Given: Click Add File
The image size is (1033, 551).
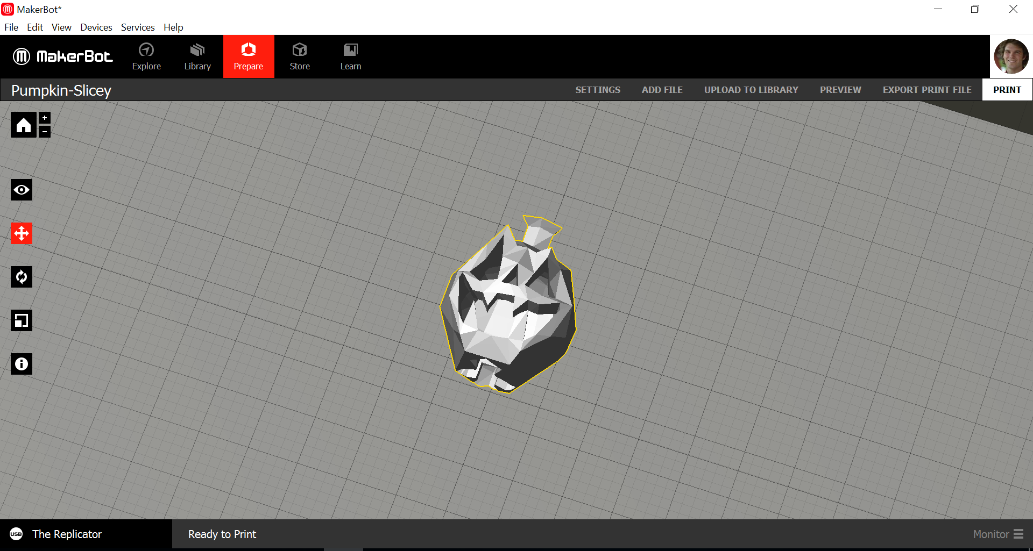Looking at the screenshot, I should (x=662, y=90).
